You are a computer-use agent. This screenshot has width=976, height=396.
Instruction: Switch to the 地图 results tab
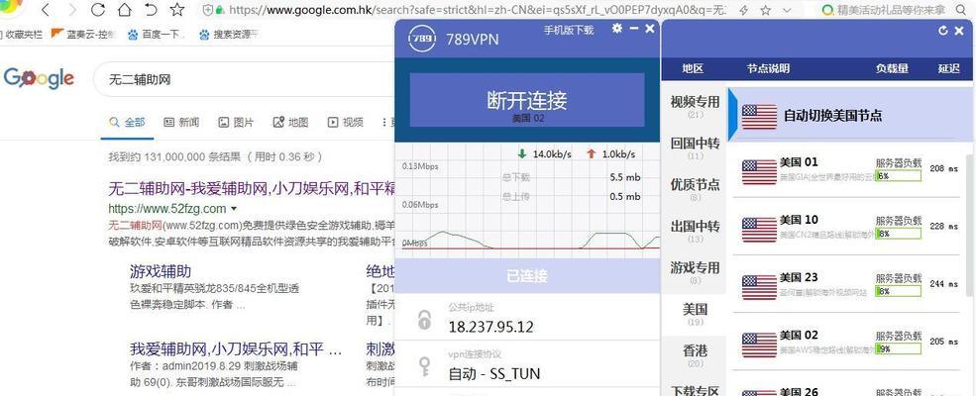[x=290, y=123]
